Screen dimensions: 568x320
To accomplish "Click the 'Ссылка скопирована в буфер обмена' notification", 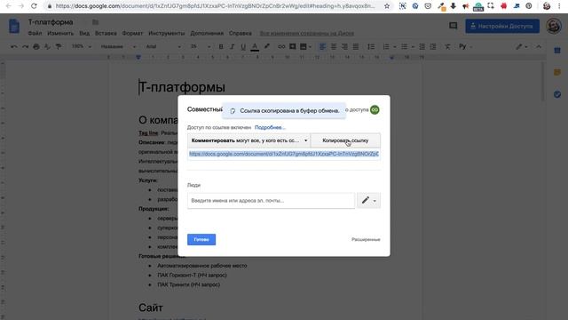I will point(284,110).
